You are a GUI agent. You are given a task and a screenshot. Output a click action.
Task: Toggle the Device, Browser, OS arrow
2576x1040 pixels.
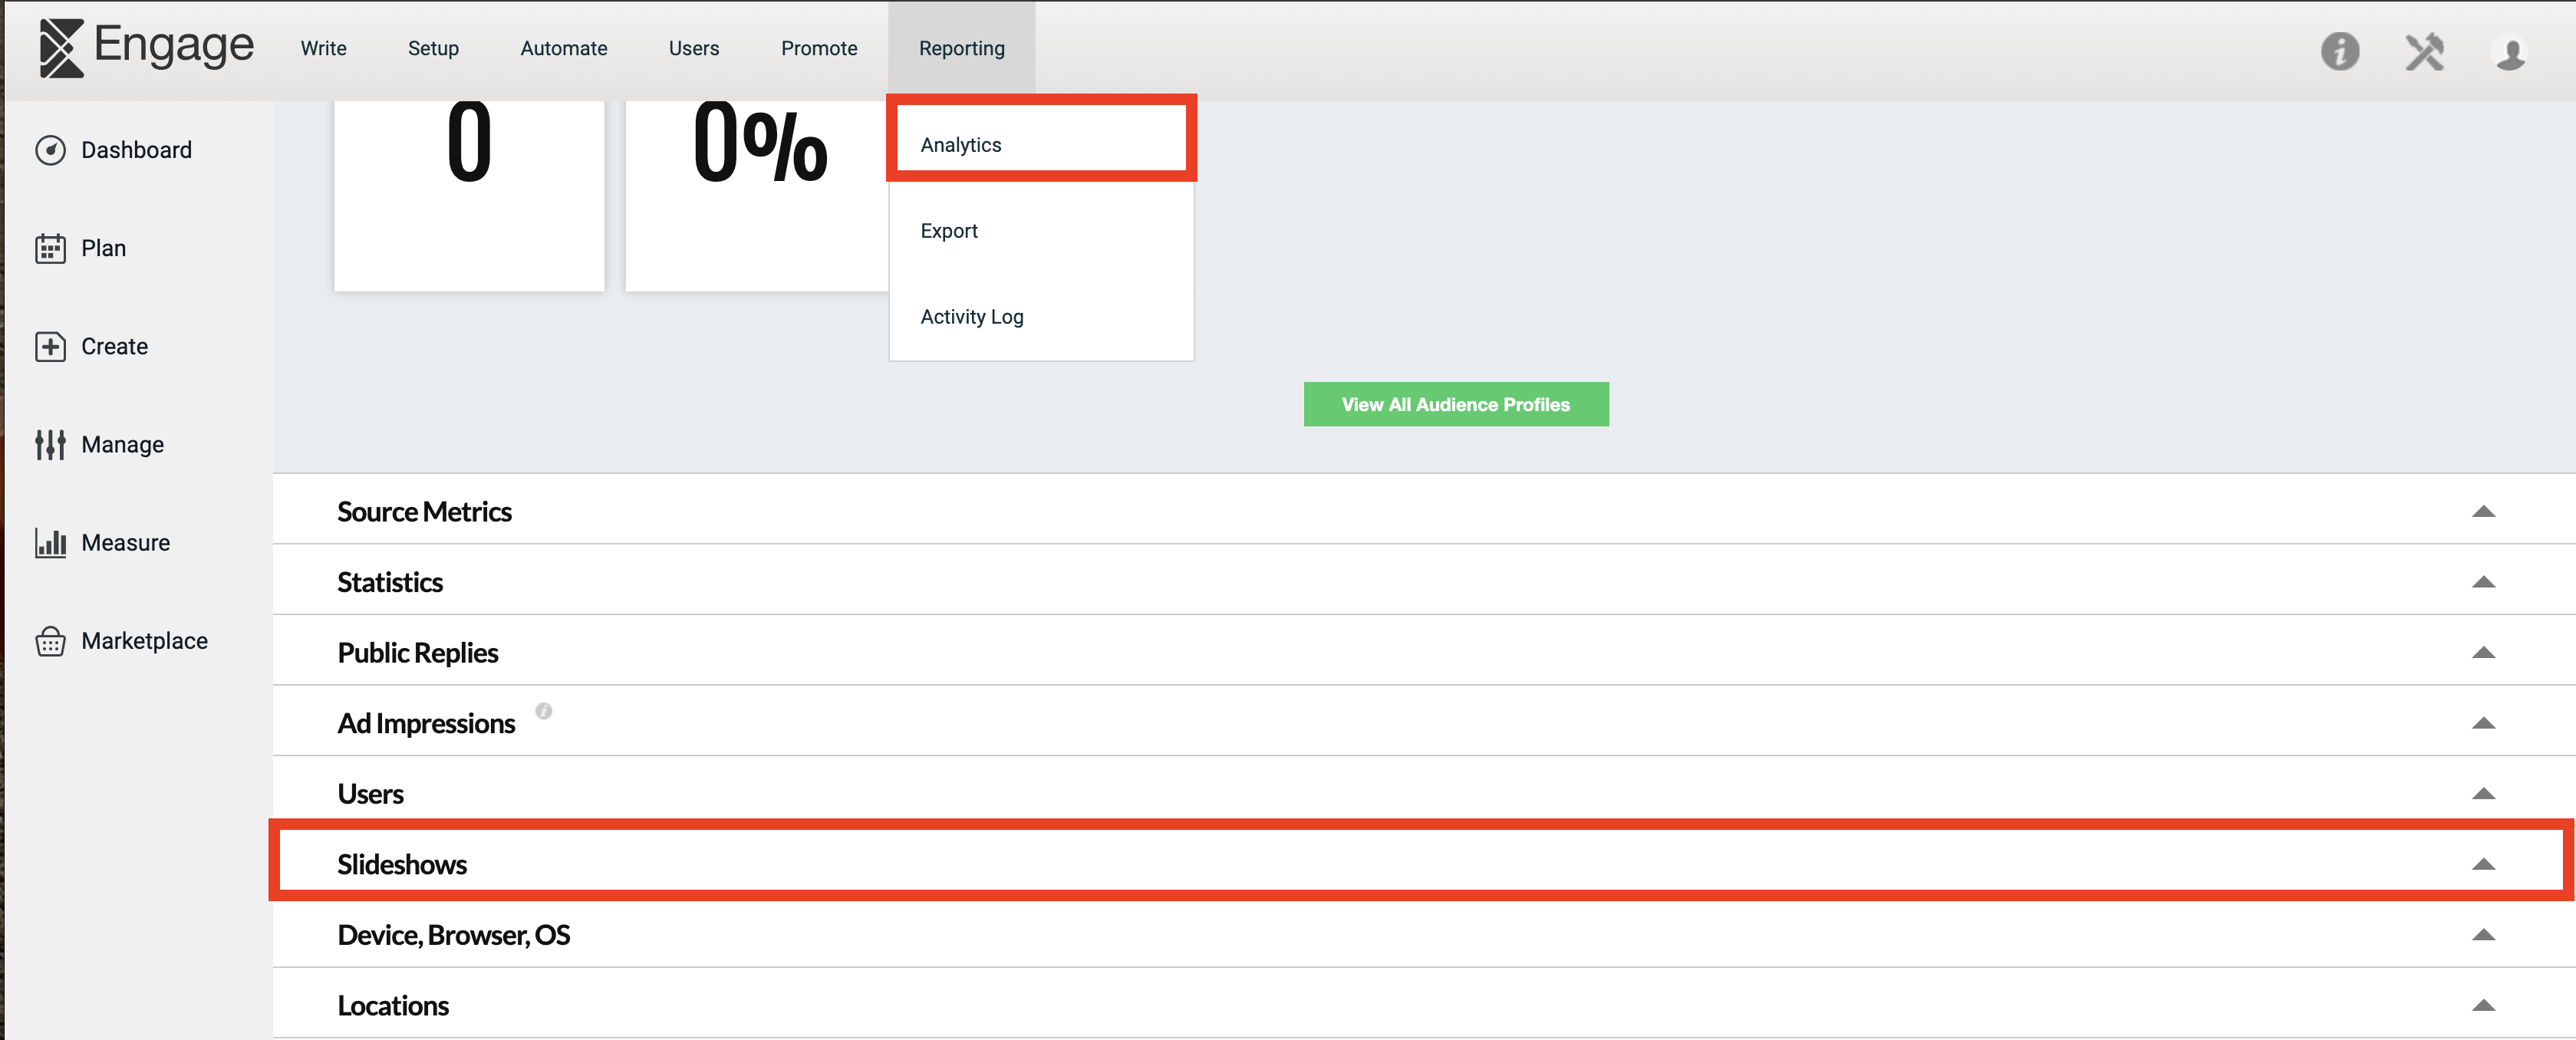[2483, 934]
